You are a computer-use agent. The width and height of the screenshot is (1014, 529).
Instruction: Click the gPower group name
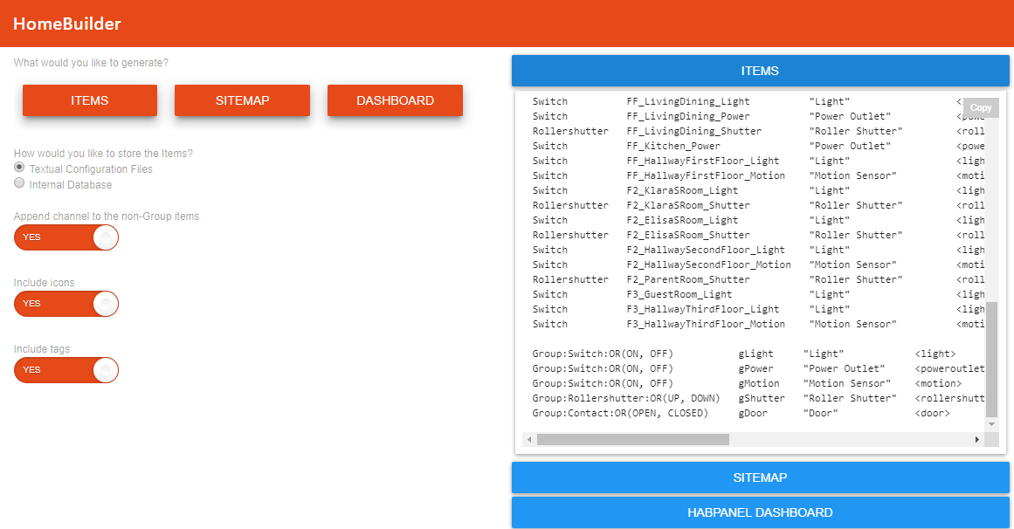click(x=756, y=369)
